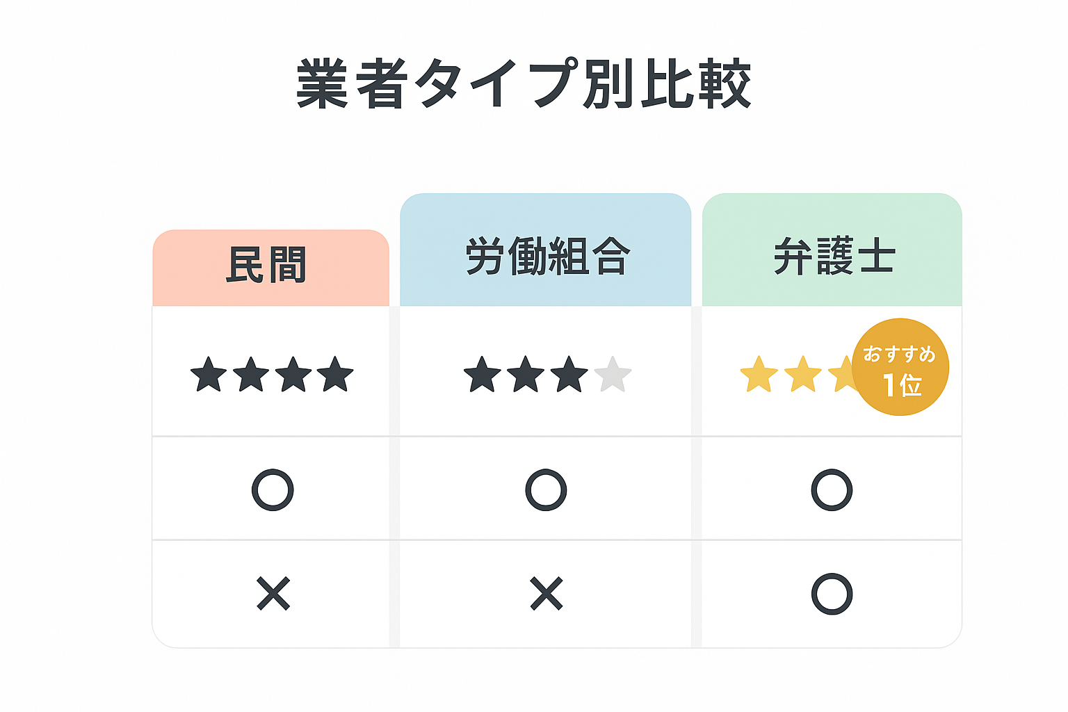Image resolution: width=1068 pixels, height=712 pixels.
Task: Click the first dark star under 民間
Action: [209, 375]
